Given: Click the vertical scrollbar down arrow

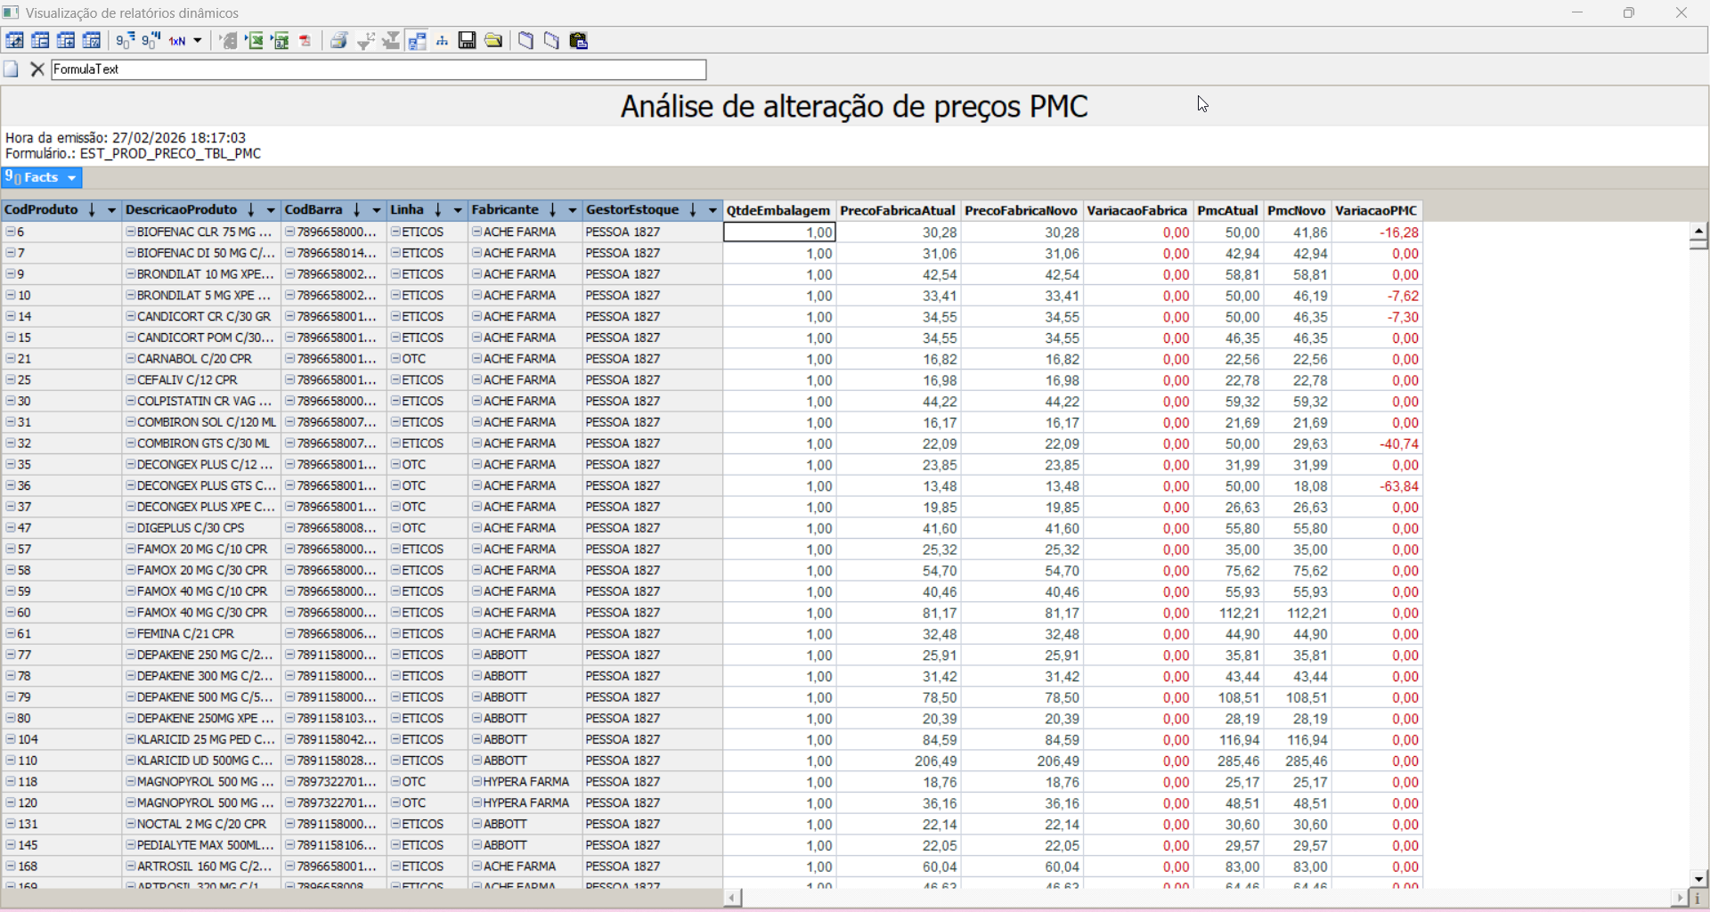Looking at the screenshot, I should pyautogui.click(x=1698, y=878).
